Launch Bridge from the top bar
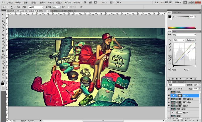 tap(85, 2)
